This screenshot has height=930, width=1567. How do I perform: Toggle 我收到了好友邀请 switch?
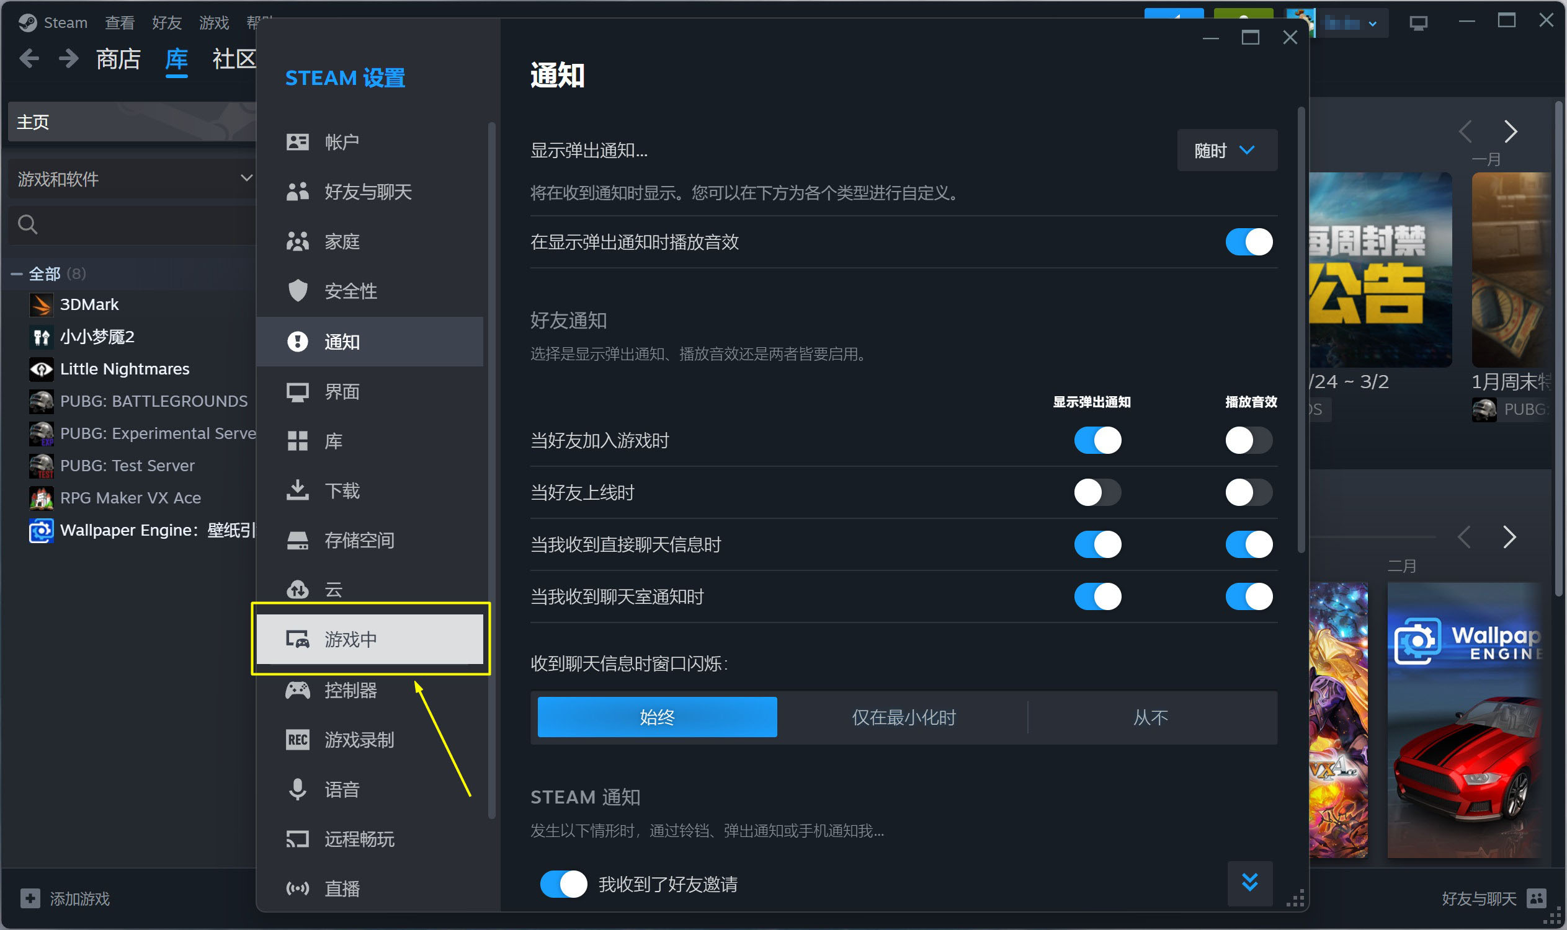(x=563, y=883)
